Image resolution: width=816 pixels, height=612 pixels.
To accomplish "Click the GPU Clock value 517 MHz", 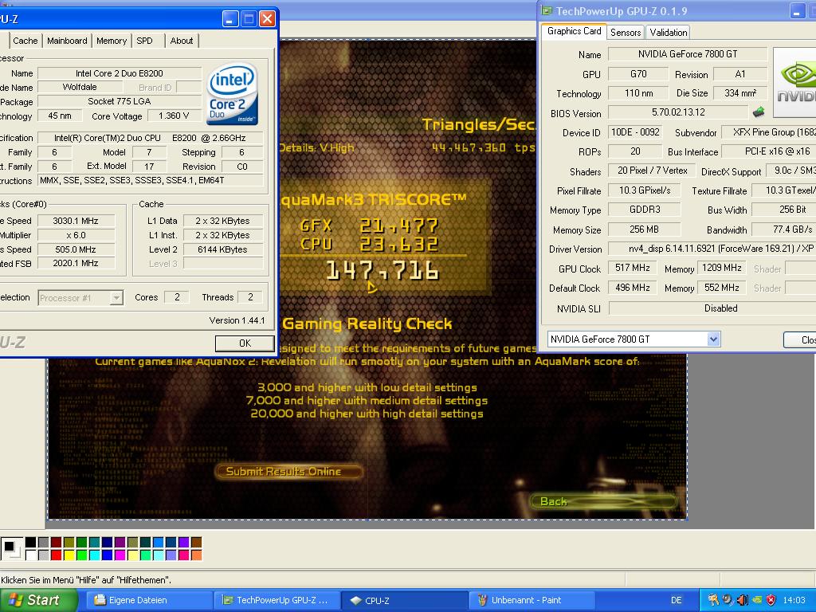I will 632,268.
